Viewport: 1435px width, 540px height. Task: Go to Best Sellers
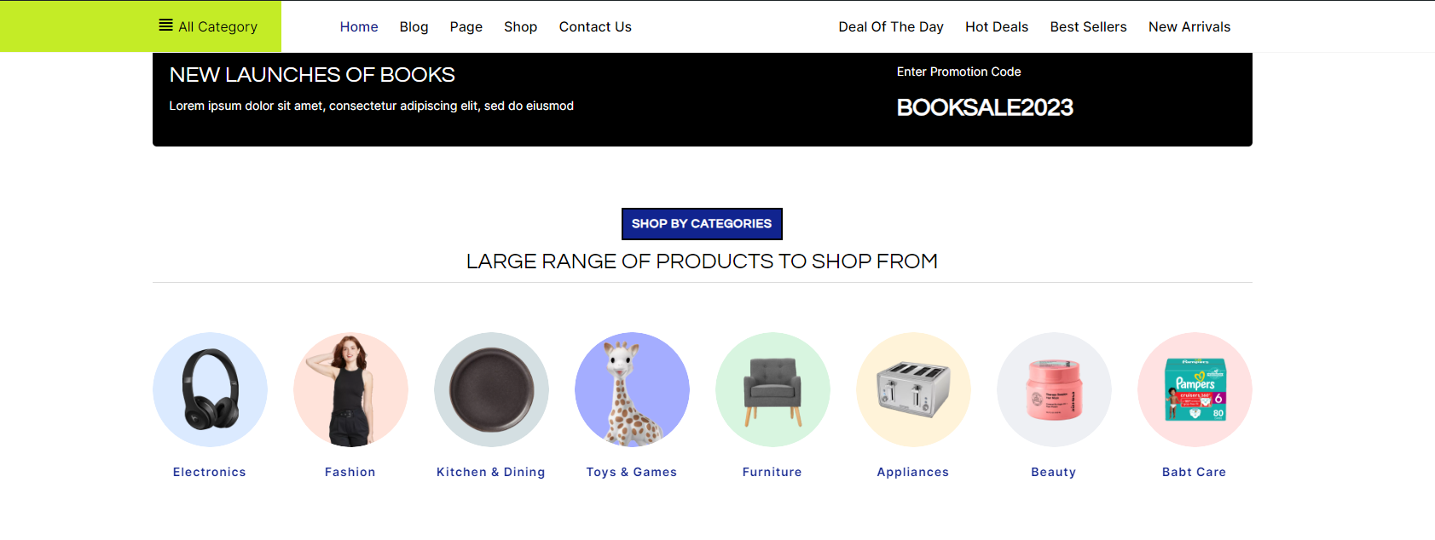tap(1088, 27)
